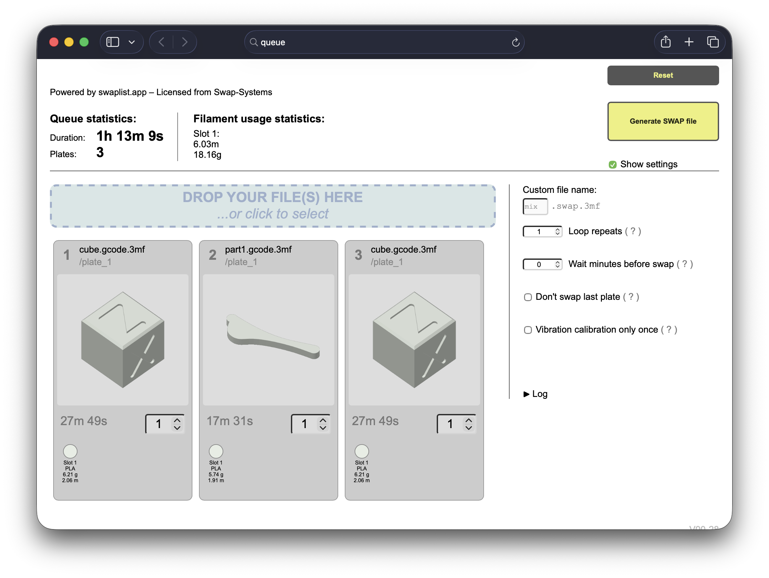Screen dimensions: 769x578
Task: Click the 17m 31s duration on plate 2
Action: [230, 421]
